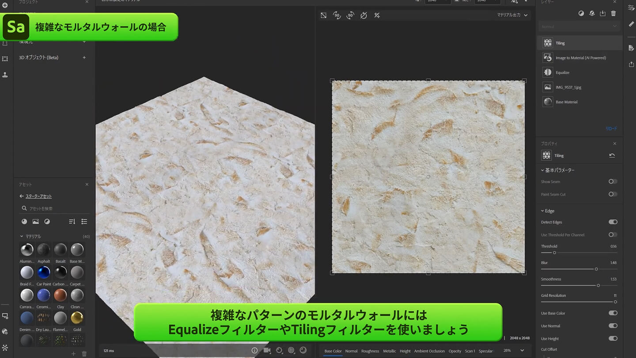The image size is (636, 358).
Task: Disable the Use Base Color switch
Action: [x=613, y=313]
